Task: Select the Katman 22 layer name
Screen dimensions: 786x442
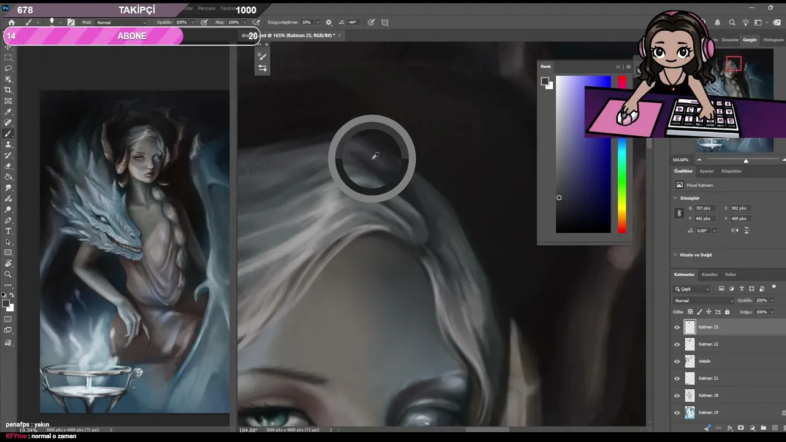Action: pyautogui.click(x=708, y=344)
